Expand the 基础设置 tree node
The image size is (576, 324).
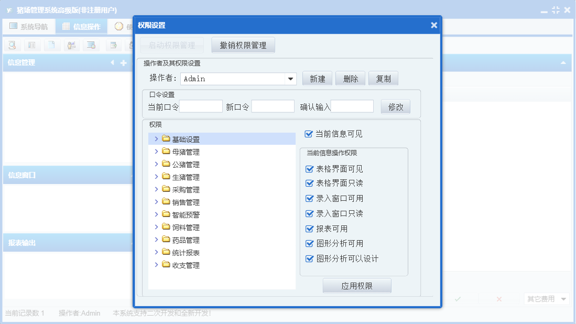pos(156,139)
